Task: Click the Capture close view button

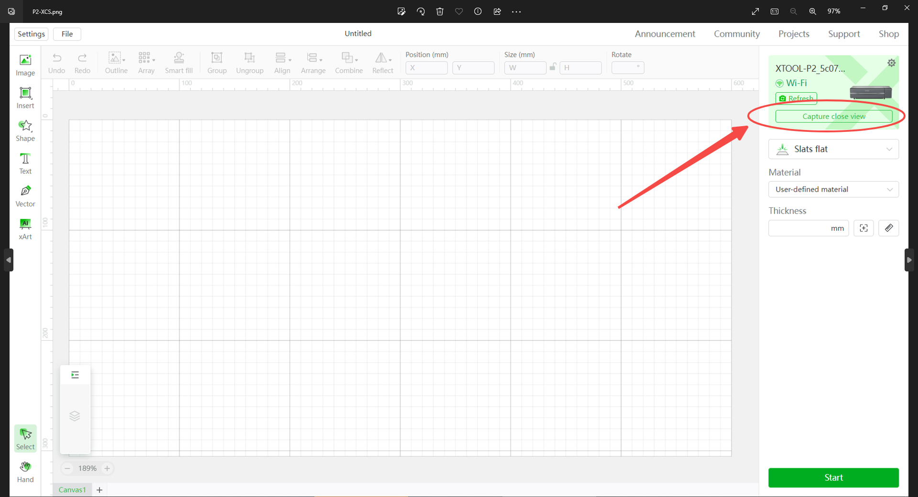Action: [x=833, y=116]
